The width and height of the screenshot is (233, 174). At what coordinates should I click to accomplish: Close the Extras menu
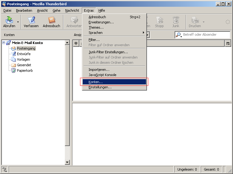click(x=89, y=10)
